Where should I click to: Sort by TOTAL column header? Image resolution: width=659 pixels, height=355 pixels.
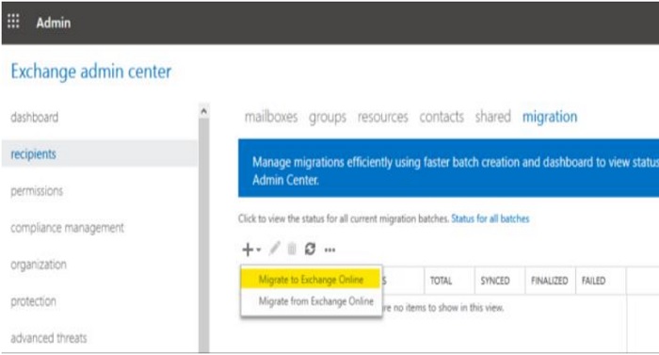441,281
